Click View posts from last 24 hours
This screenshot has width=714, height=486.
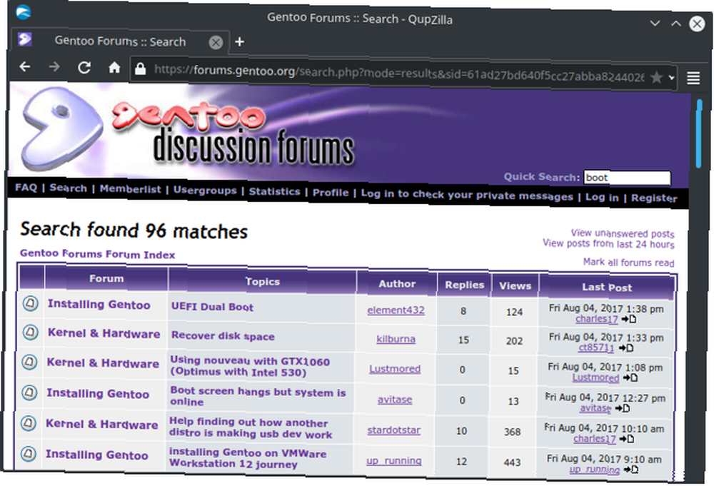coord(608,244)
